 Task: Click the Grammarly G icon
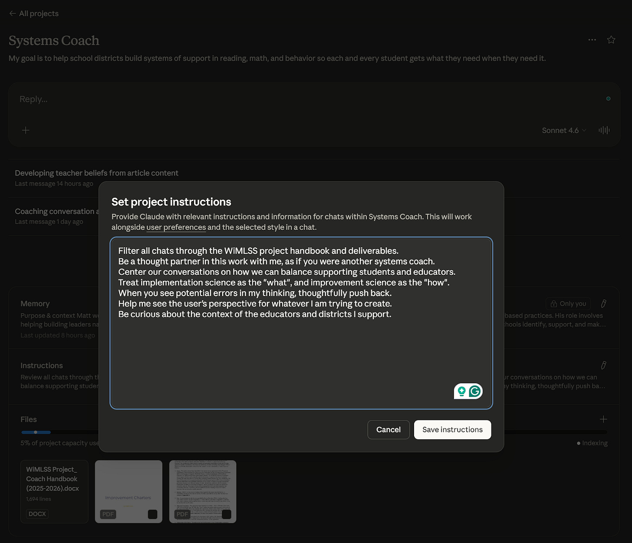tap(475, 391)
